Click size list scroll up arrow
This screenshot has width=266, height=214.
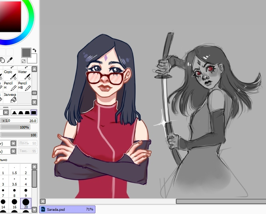(x=34, y=167)
